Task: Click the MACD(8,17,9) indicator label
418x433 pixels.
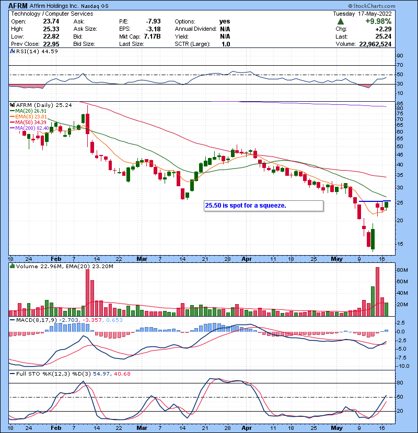Action: pos(37,320)
